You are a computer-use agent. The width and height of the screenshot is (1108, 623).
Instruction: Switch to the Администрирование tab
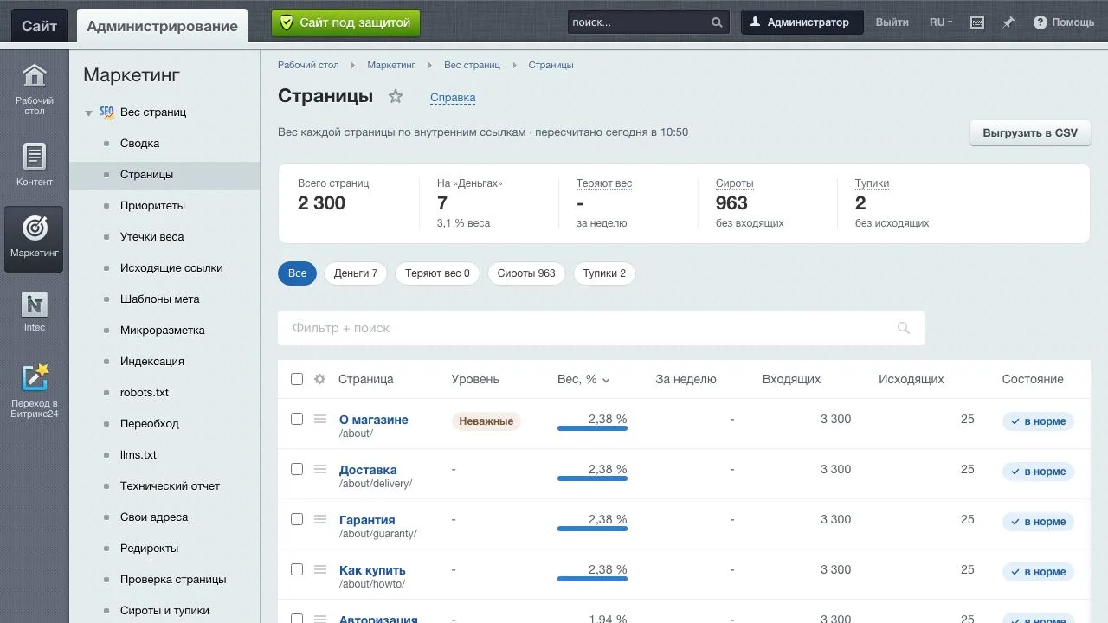click(x=162, y=26)
